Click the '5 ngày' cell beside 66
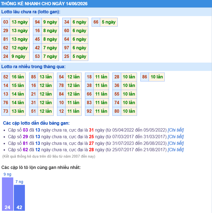This screenshot has width=212, height=213. [x=109, y=22]
